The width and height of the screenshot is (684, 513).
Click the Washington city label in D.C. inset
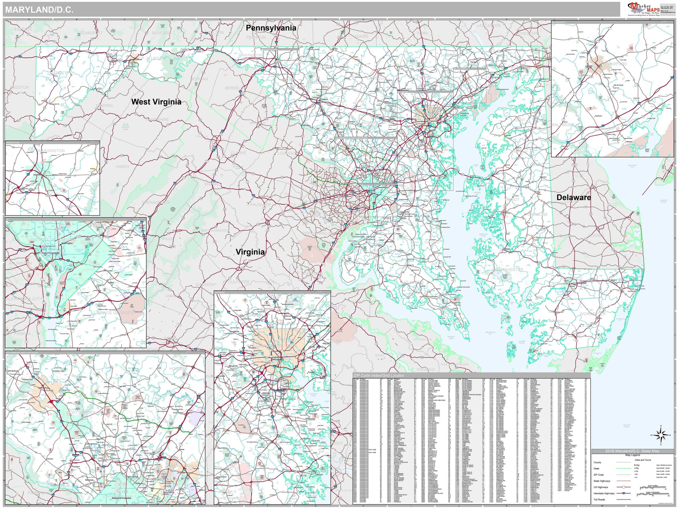coord(67,243)
